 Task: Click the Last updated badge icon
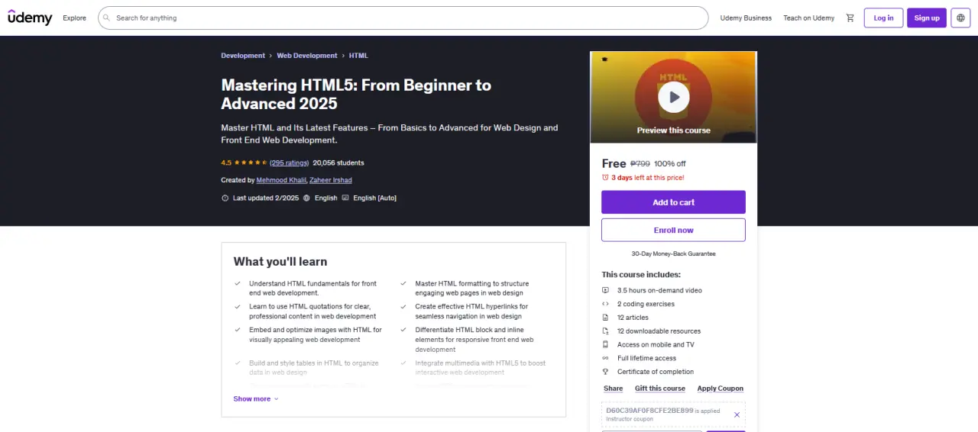click(225, 198)
